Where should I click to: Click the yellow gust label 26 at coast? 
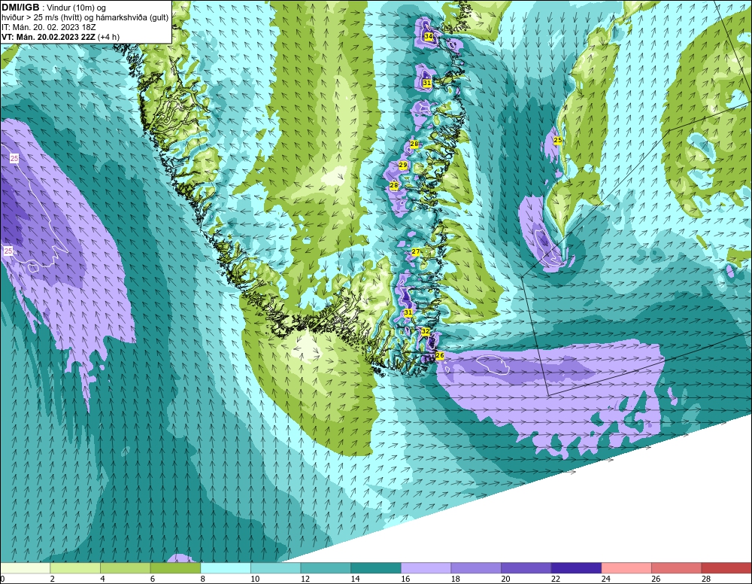coord(440,355)
